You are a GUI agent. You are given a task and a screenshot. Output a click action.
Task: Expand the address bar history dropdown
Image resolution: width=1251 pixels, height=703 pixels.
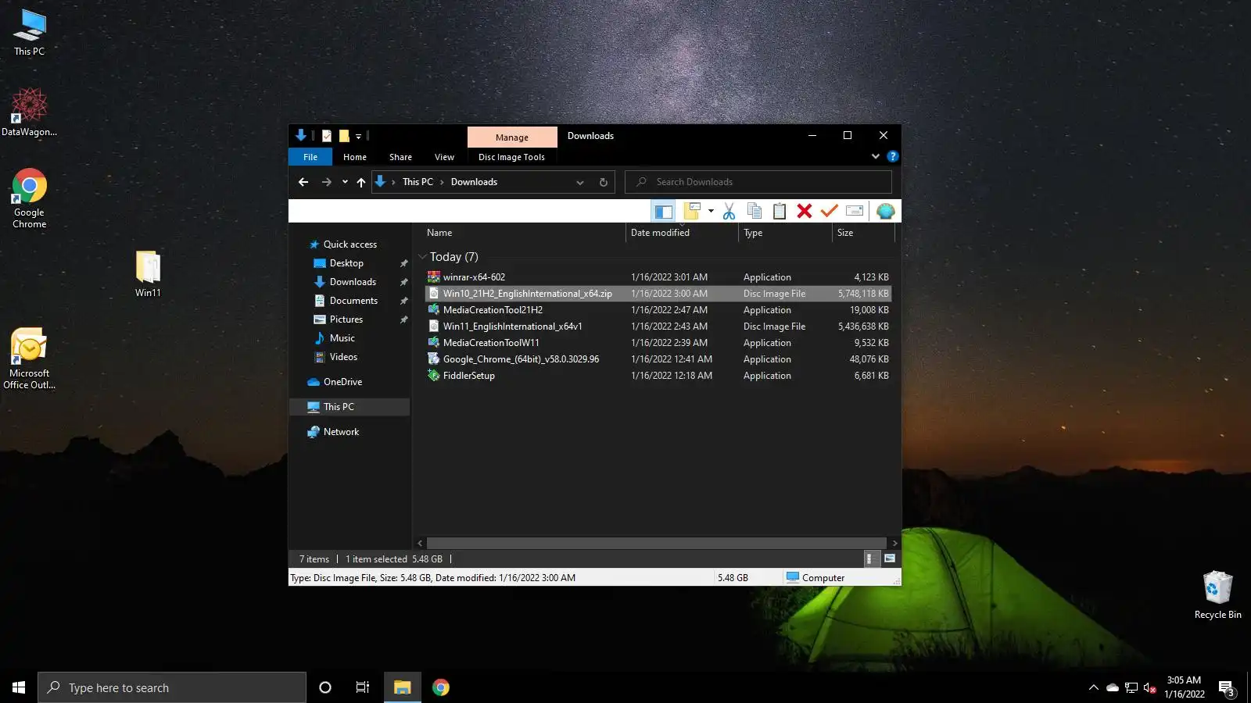pos(580,183)
